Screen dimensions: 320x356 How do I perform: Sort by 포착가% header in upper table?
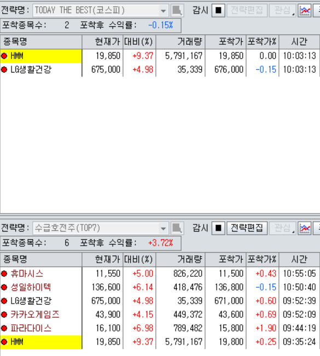pos(262,42)
